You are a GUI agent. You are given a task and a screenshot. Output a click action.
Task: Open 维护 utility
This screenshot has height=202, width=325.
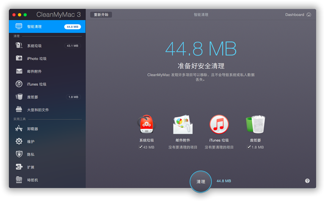click(x=47, y=142)
